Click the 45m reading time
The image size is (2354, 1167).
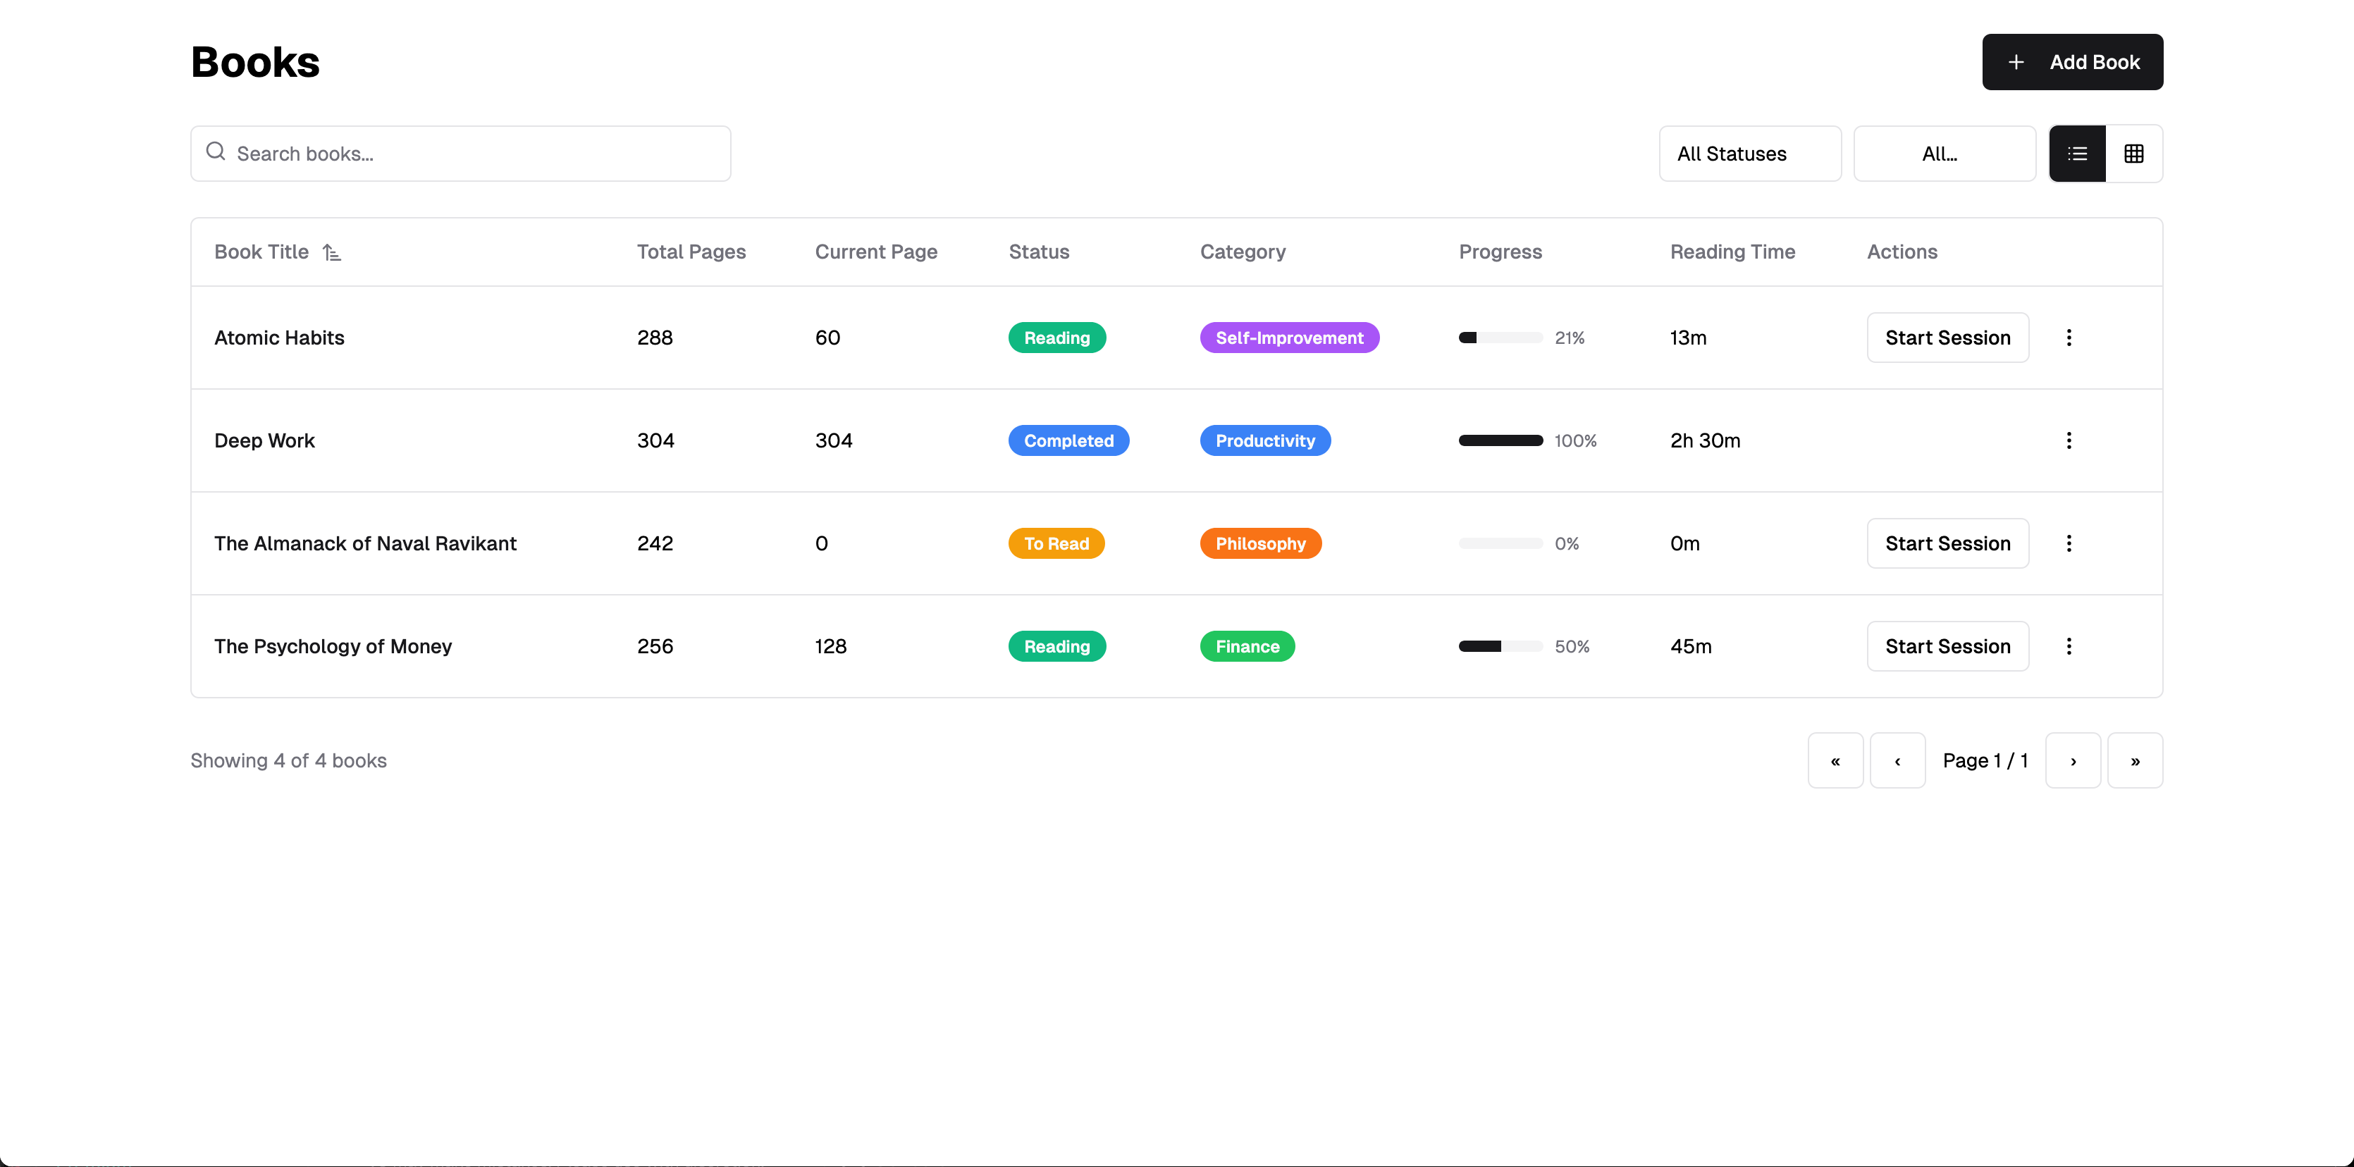tap(1691, 646)
